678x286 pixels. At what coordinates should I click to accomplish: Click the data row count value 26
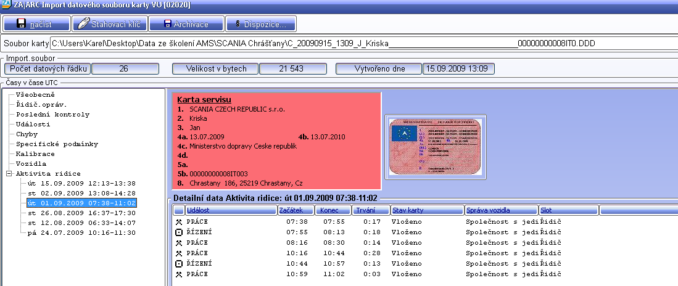click(x=125, y=68)
